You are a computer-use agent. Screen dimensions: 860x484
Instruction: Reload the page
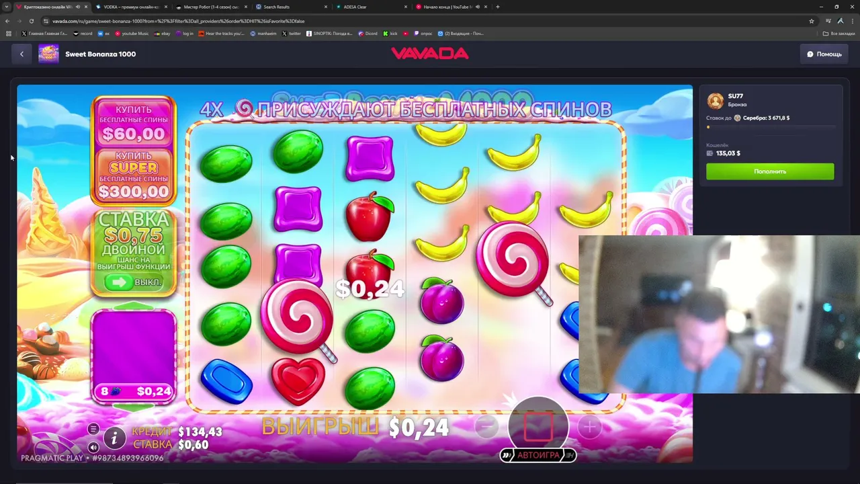(x=32, y=21)
